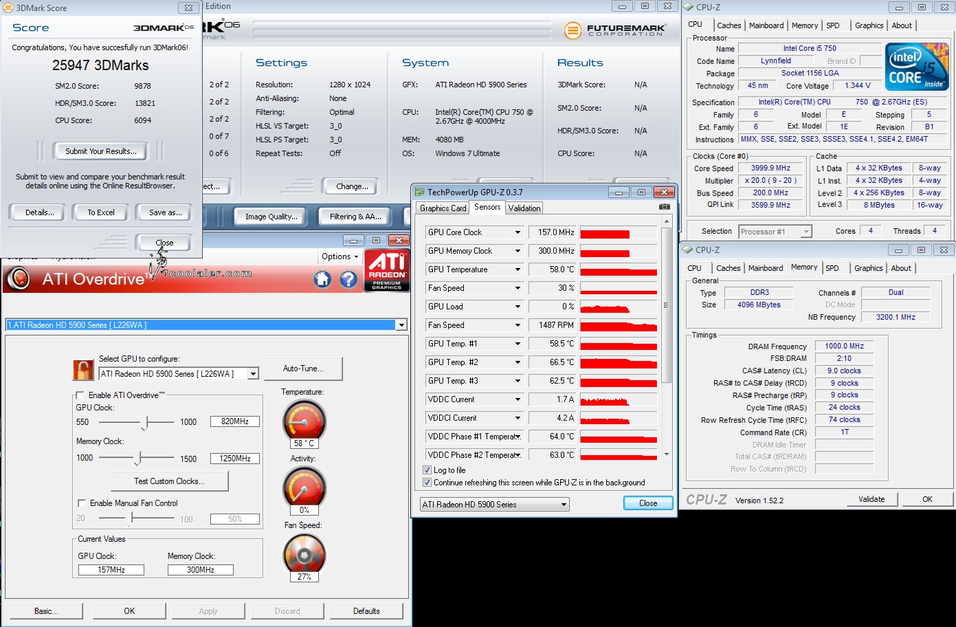Click Details button in 3DMark Score
956x627 pixels.
(x=39, y=212)
